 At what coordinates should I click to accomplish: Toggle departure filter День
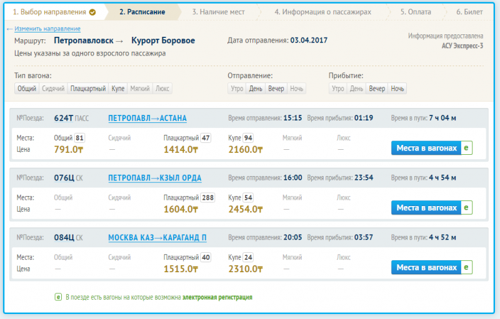[x=256, y=89]
